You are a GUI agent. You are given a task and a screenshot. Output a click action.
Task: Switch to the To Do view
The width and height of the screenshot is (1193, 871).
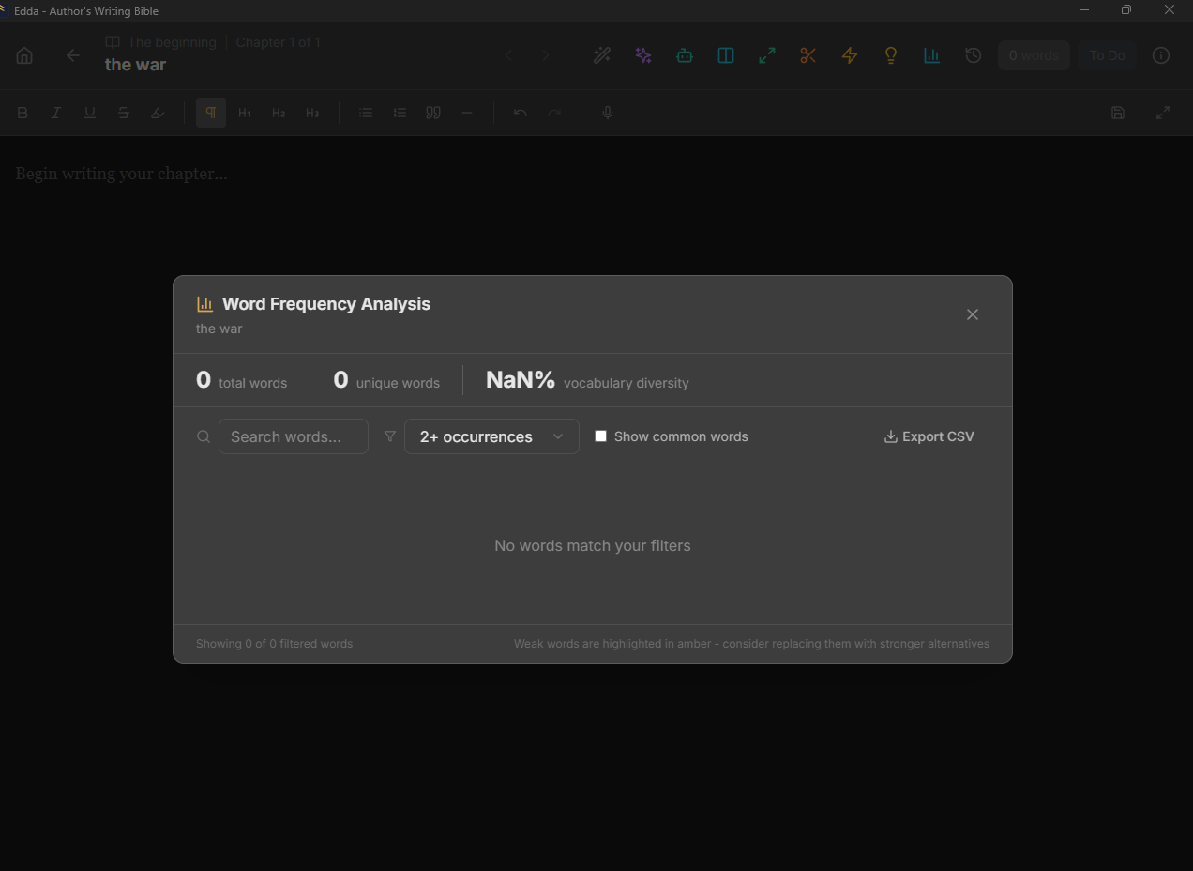click(1107, 55)
